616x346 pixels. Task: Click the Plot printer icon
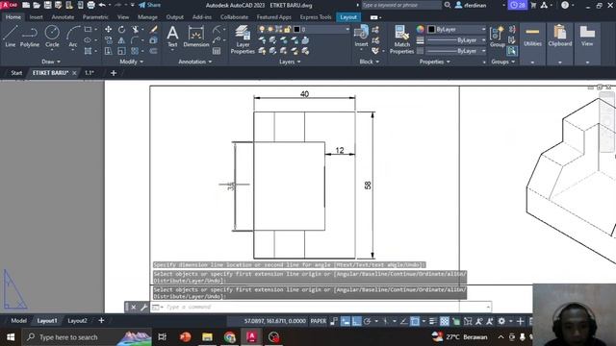click(90, 5)
